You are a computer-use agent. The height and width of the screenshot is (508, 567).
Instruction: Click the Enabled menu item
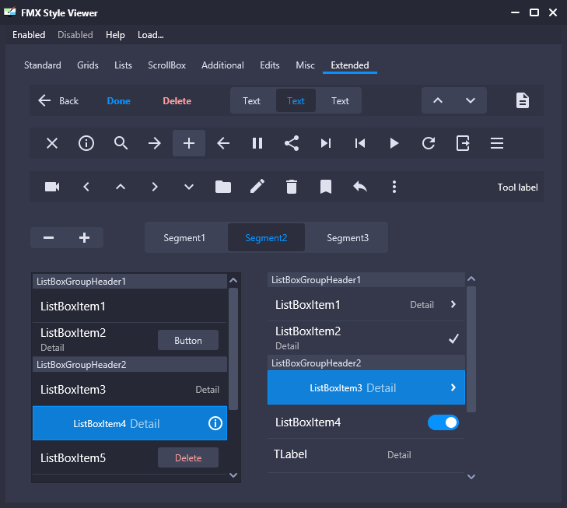tap(29, 35)
